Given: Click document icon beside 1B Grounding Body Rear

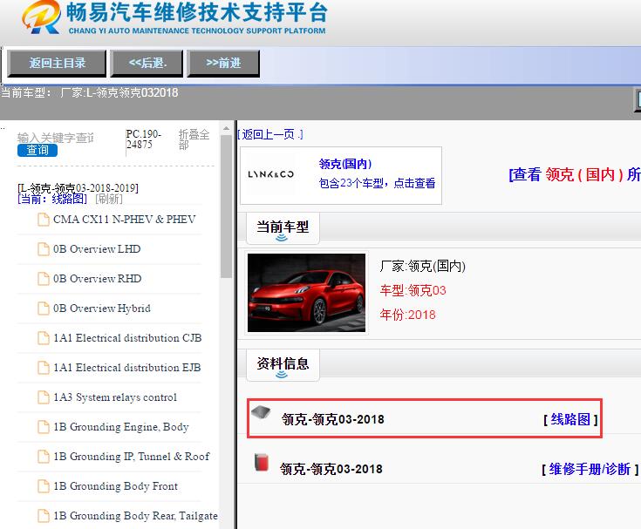Looking at the screenshot, I should point(44,516).
